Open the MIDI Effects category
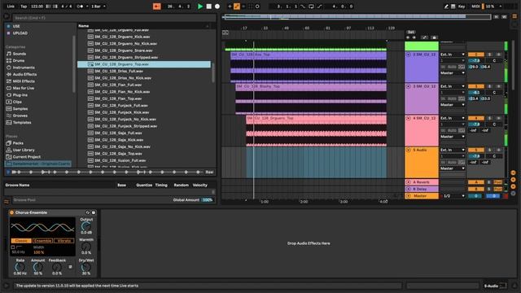521x293 pixels. pyautogui.click(x=24, y=81)
